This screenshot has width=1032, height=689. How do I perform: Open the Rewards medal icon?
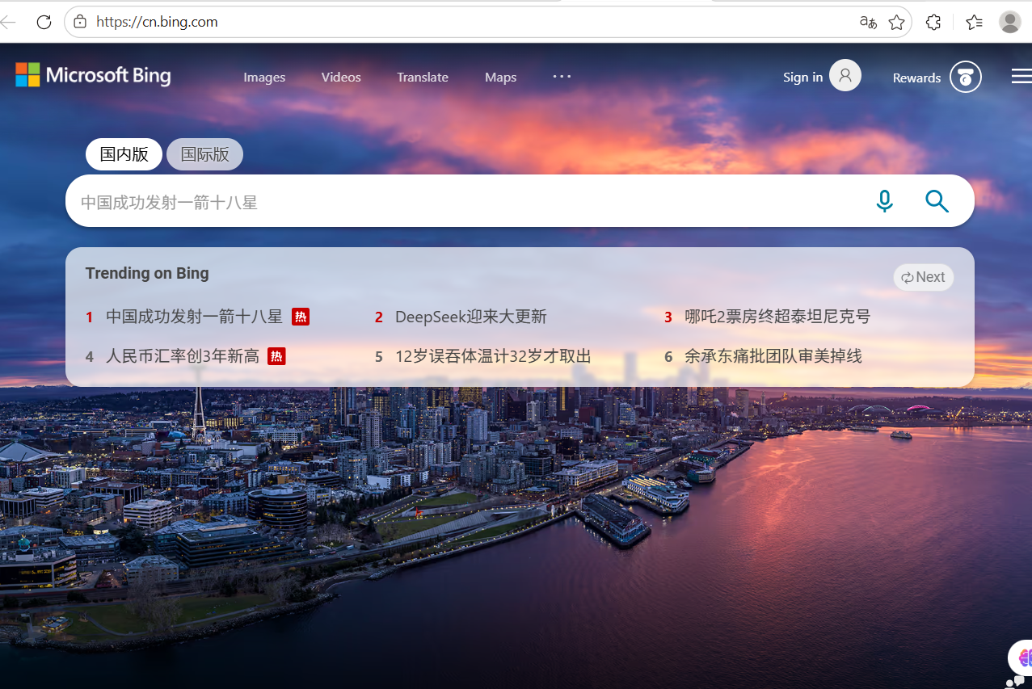[966, 77]
